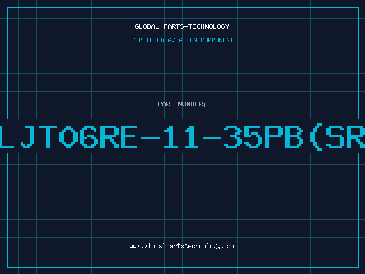Click the .com ending of the website URL
365x274 pixels.
(x=228, y=246)
